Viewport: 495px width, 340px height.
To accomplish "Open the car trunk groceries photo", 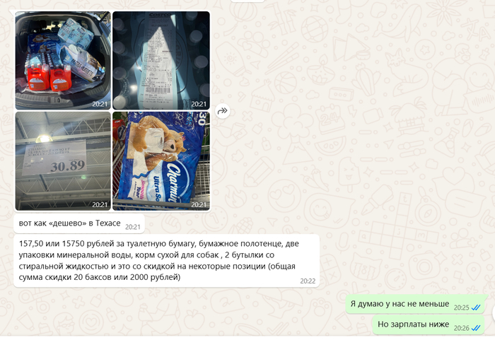I will 63,60.
